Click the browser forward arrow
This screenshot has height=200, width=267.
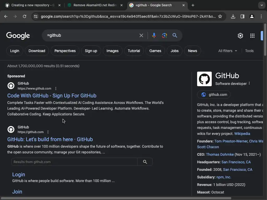click(15, 16)
